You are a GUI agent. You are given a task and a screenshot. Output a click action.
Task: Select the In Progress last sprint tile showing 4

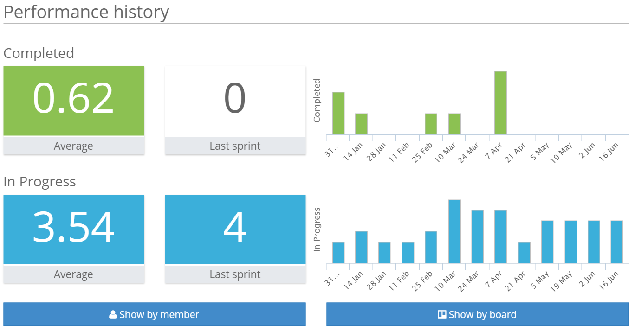click(235, 229)
